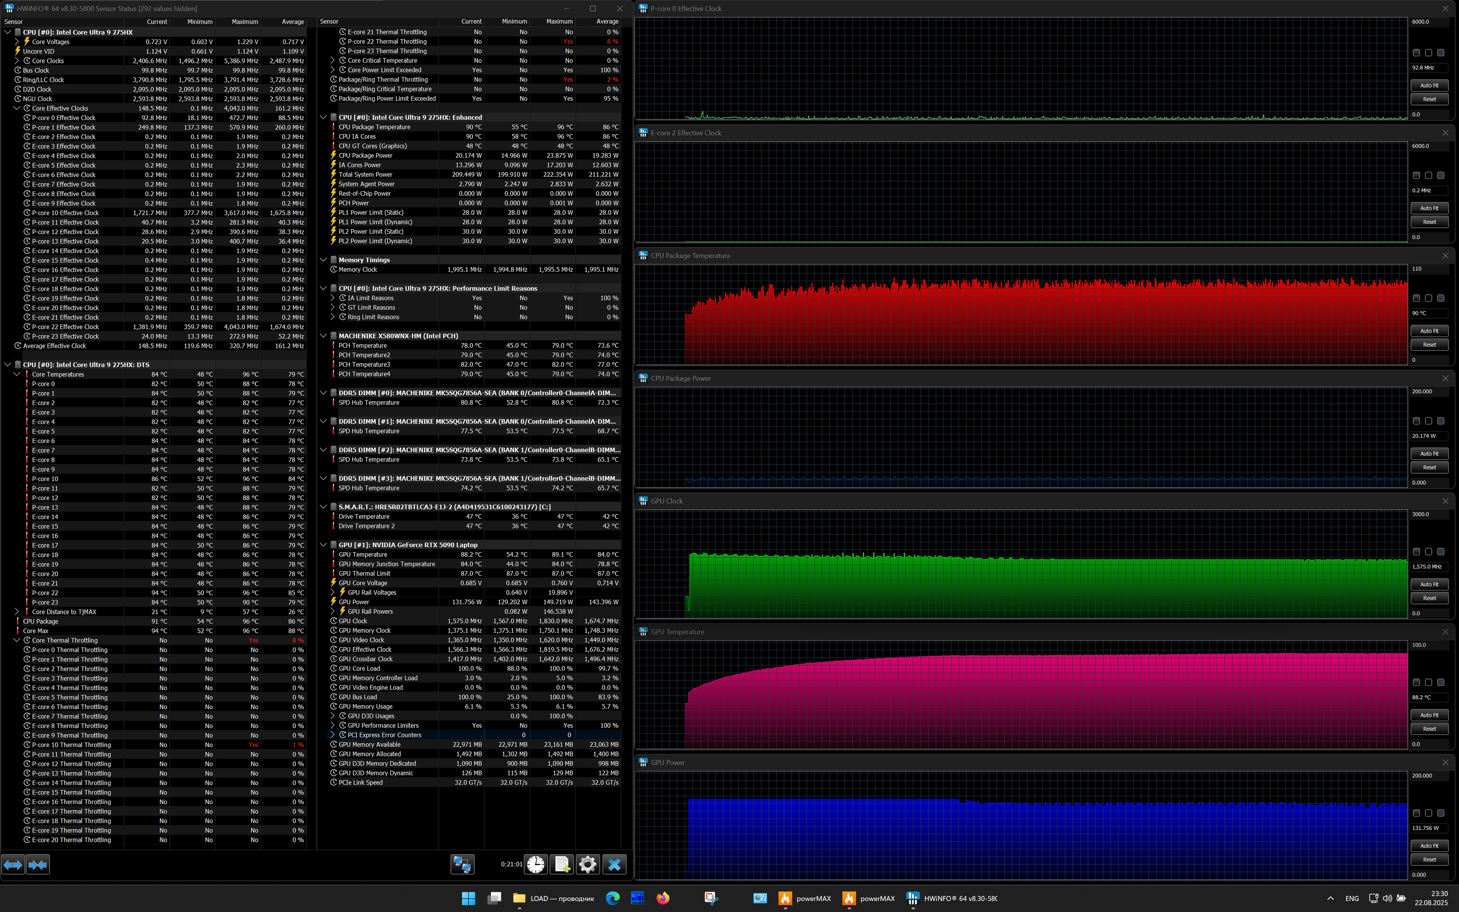The width and height of the screenshot is (1459, 912).
Task: Open sensor settings gear icon
Action: point(588,864)
